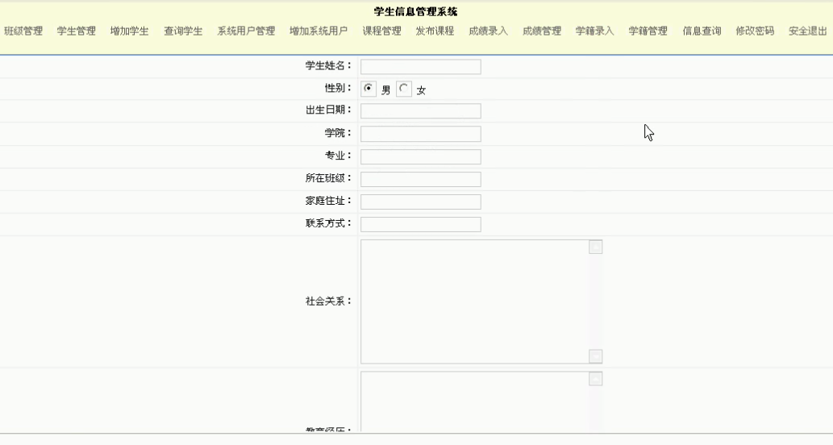Click the 增加系统用户 navigation link
Image resolution: width=833 pixels, height=445 pixels.
319,31
